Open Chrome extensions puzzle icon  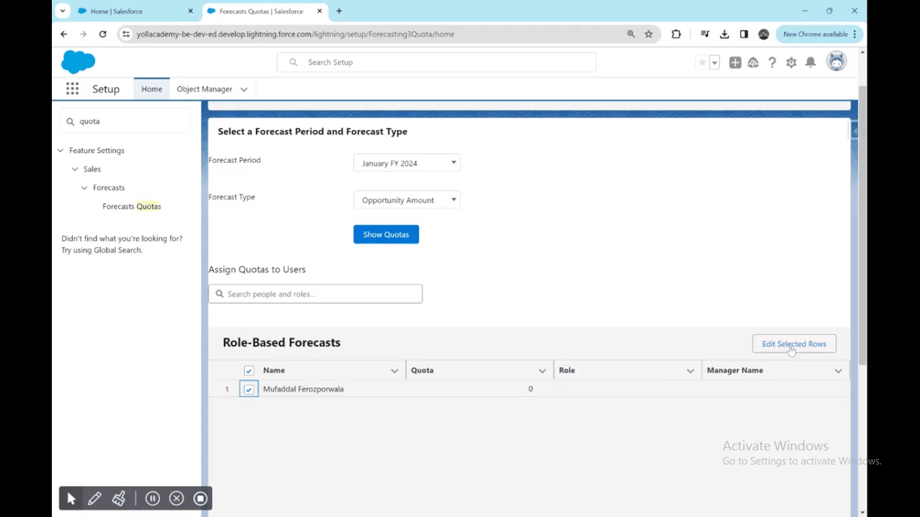click(x=676, y=34)
